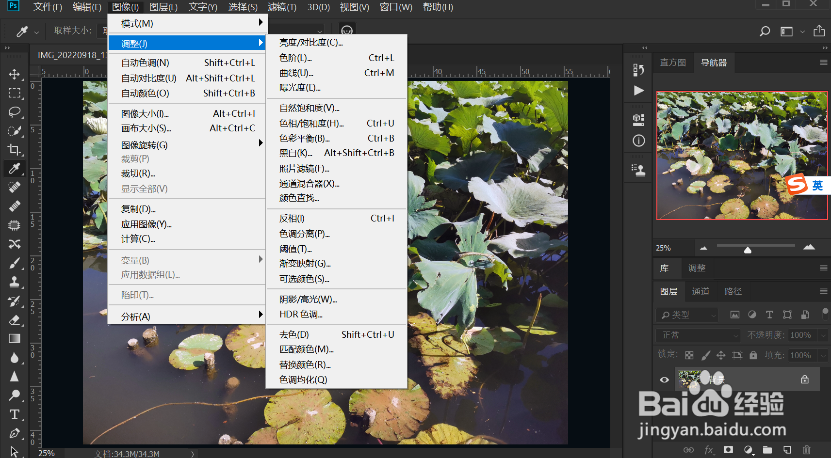
Task: Select the Crop tool
Action: pos(14,150)
